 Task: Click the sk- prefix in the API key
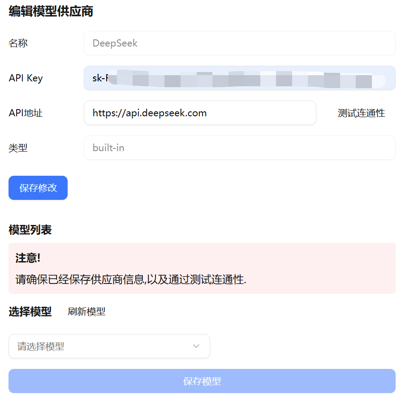coord(98,78)
